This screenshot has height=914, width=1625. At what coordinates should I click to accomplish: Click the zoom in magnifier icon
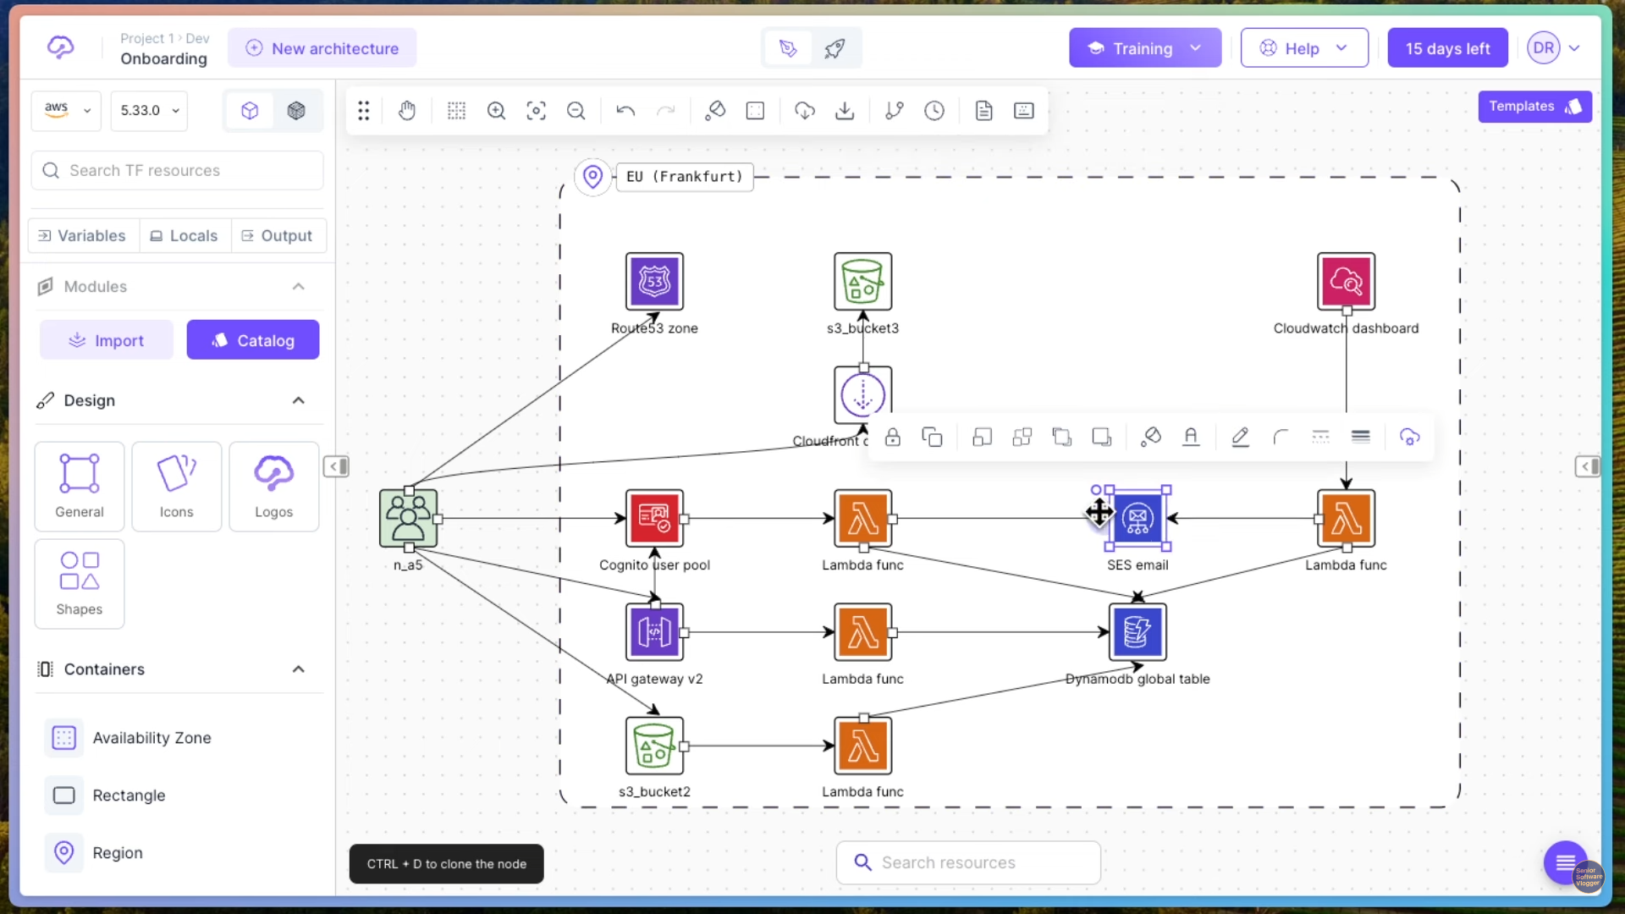(496, 111)
